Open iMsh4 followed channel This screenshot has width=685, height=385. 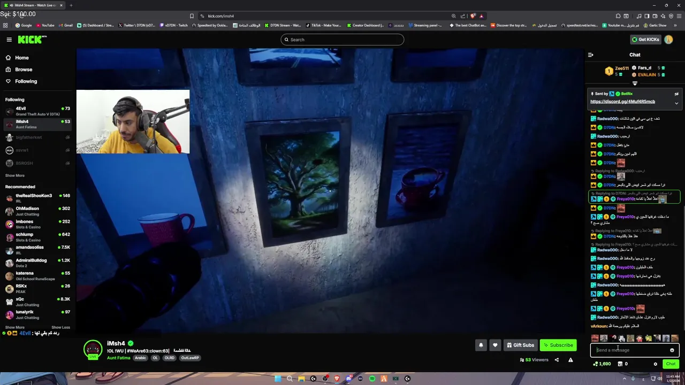click(x=37, y=124)
